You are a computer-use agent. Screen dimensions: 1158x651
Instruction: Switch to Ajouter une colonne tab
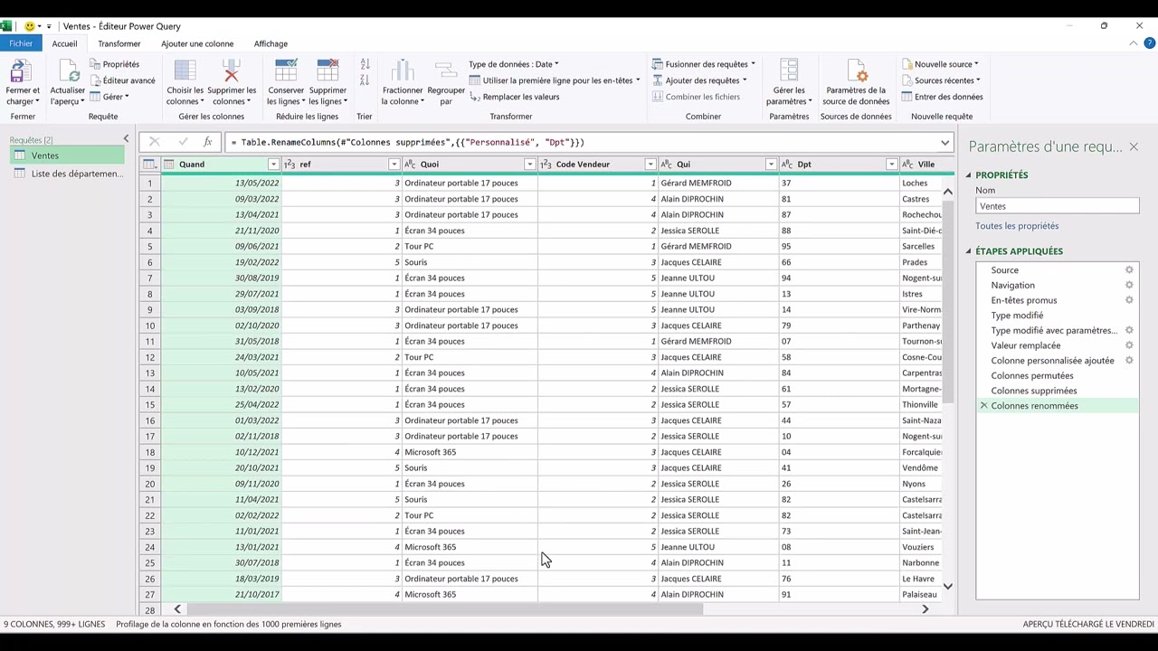pos(197,43)
